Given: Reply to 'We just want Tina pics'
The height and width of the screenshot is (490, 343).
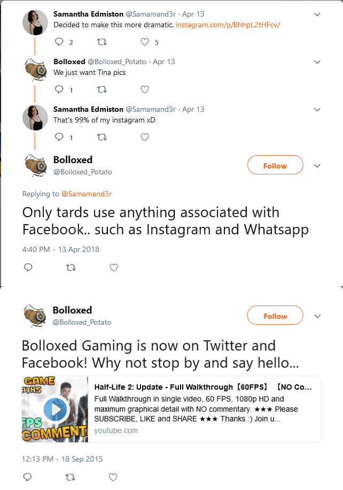Looking at the screenshot, I should click(x=59, y=89).
